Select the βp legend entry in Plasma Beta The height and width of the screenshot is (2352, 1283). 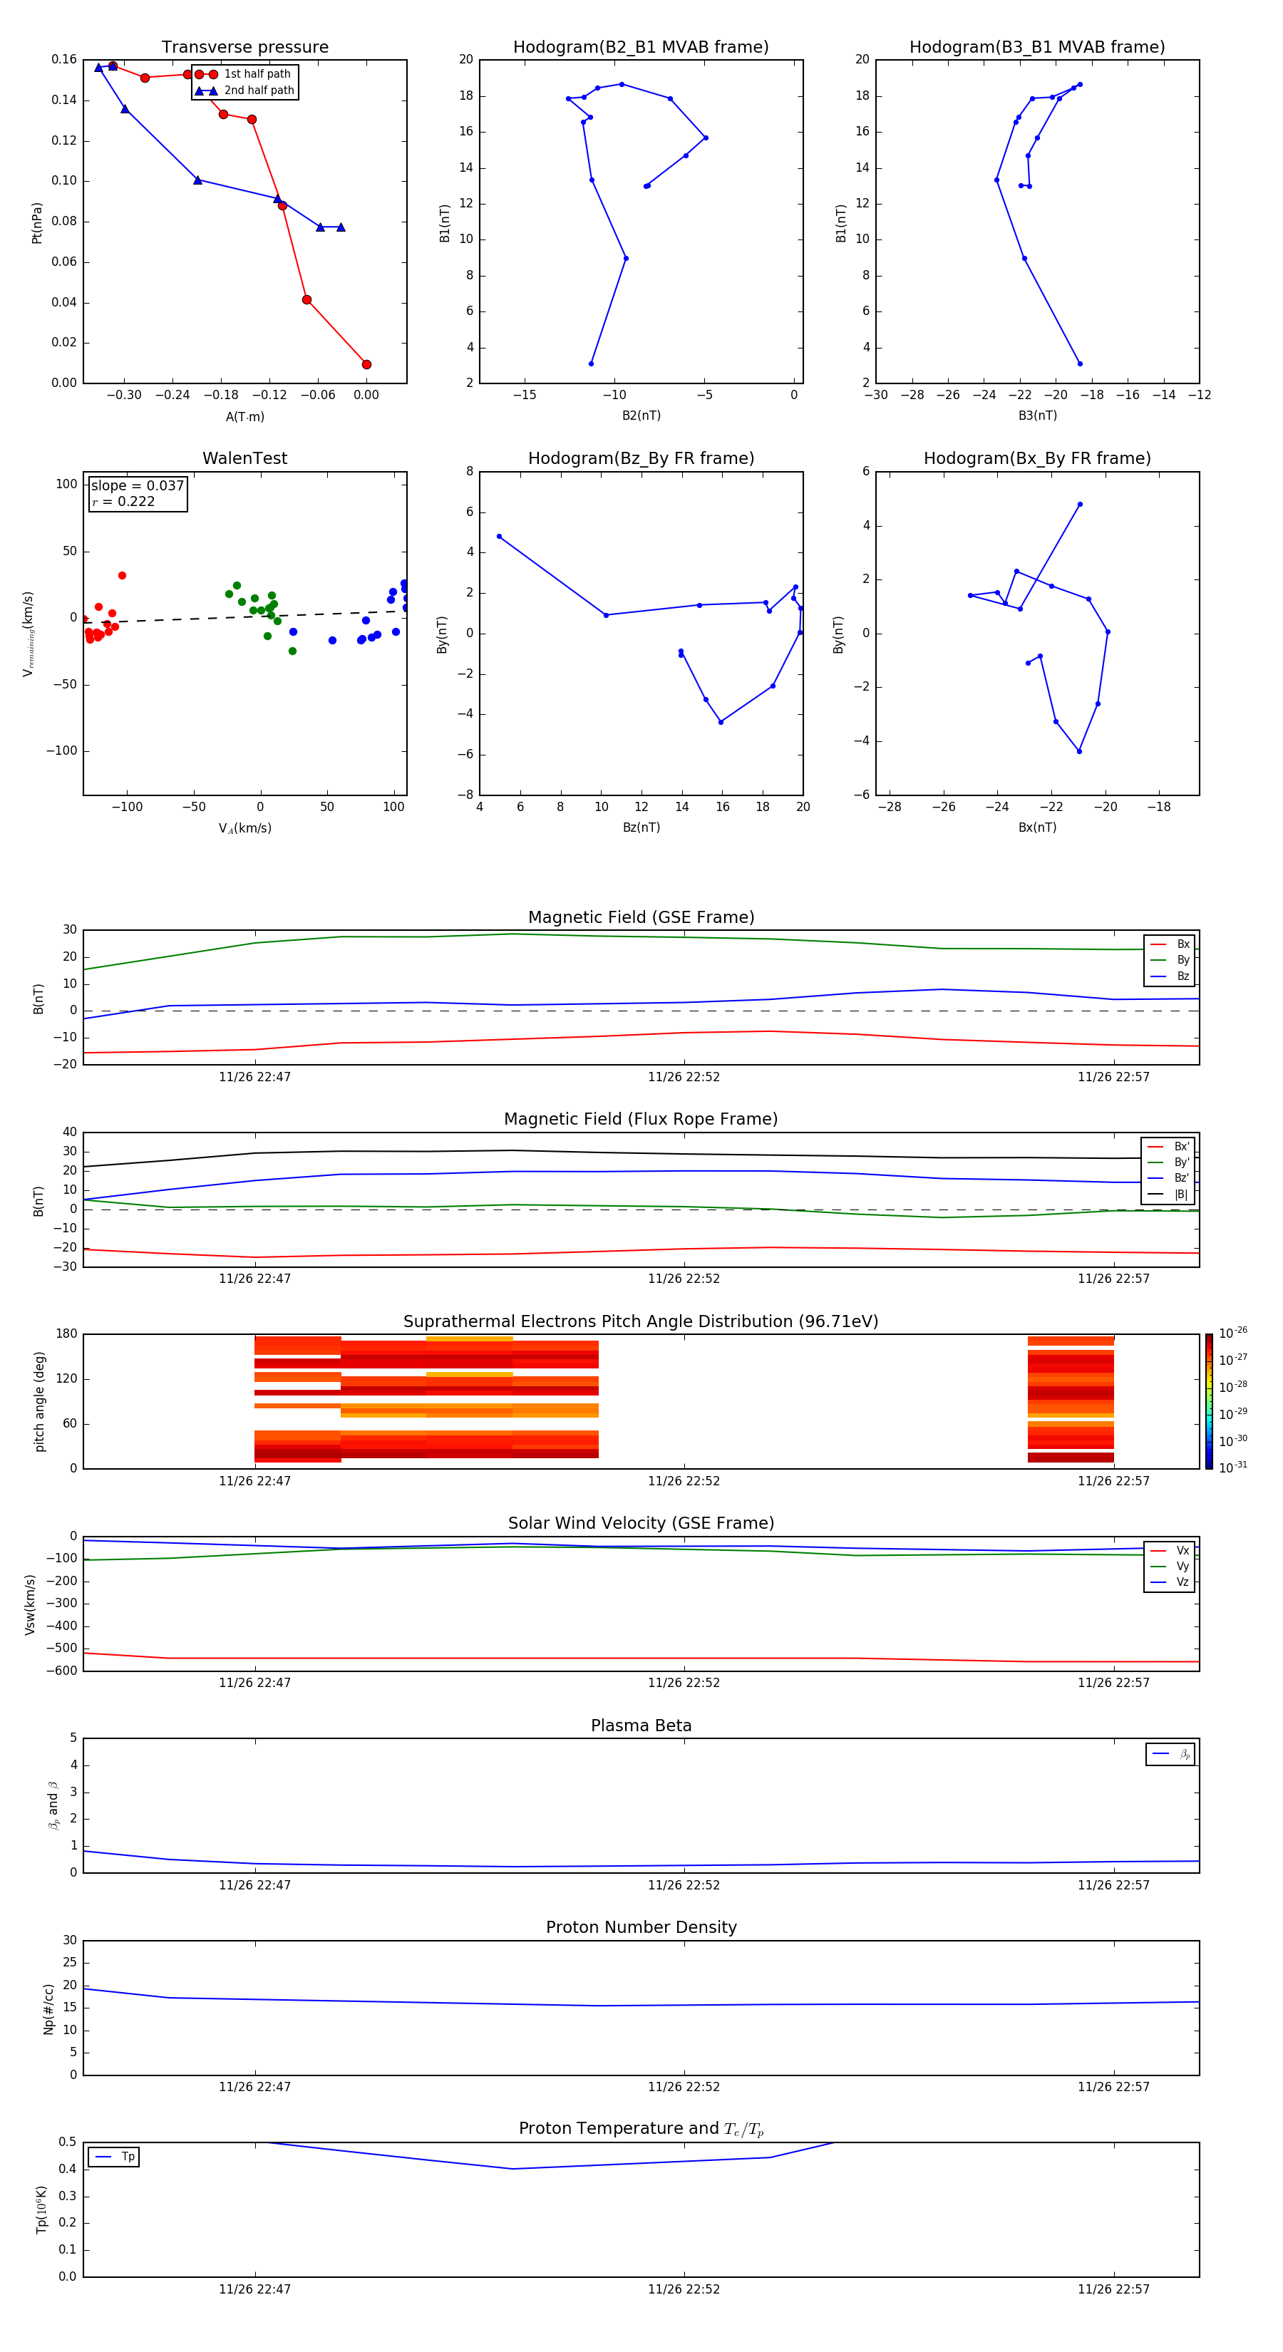point(1170,1754)
